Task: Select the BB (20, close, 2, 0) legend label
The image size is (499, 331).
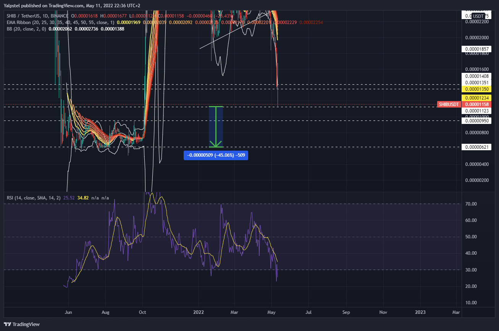Action: (27, 29)
